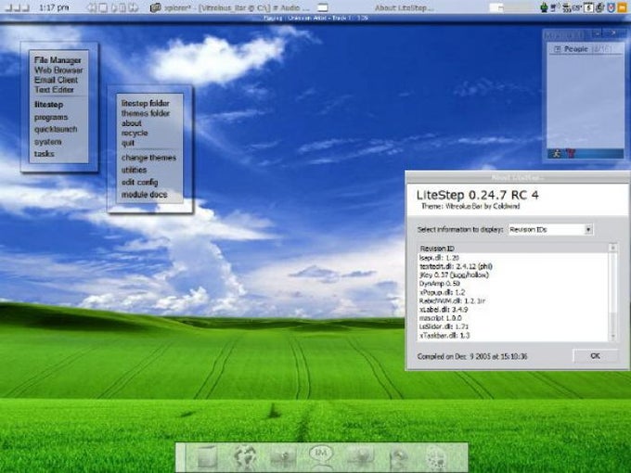This screenshot has height=473, width=631.
Task: Click the green tree system tray icon
Action: click(544, 7)
